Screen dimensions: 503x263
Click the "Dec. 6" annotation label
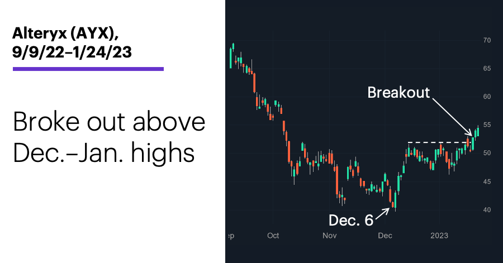coord(351,221)
